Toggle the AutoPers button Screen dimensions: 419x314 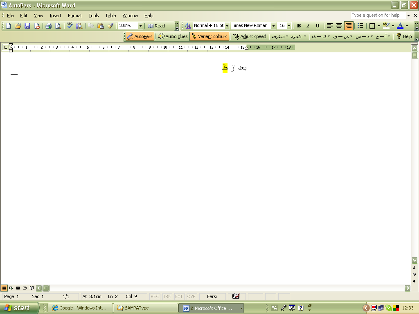(x=140, y=36)
